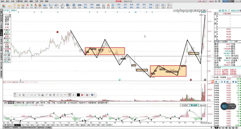The image size is (241, 129).
Task: Toggle the 默认参数 parameter option
Action: (194, 105)
